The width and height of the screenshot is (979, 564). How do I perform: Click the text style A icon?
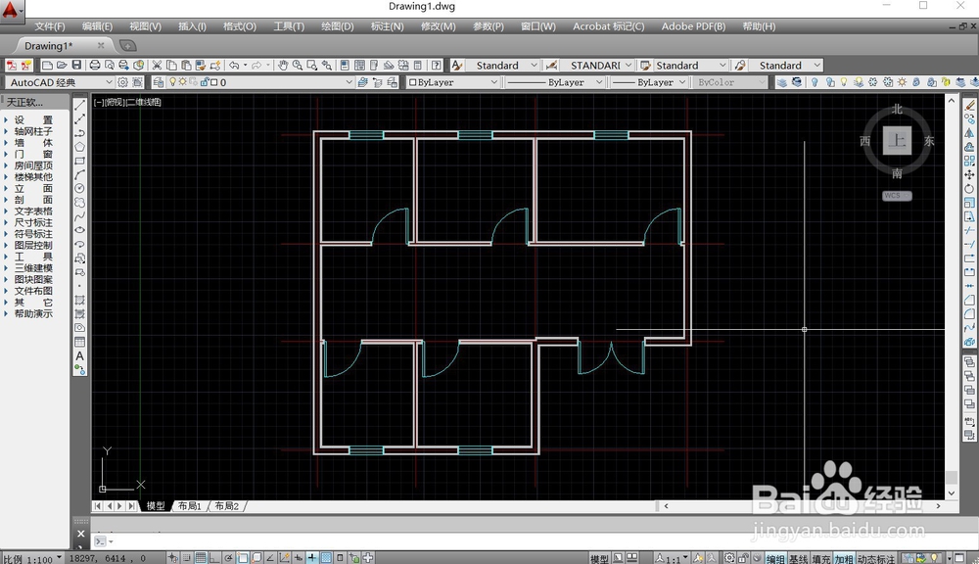click(x=457, y=65)
